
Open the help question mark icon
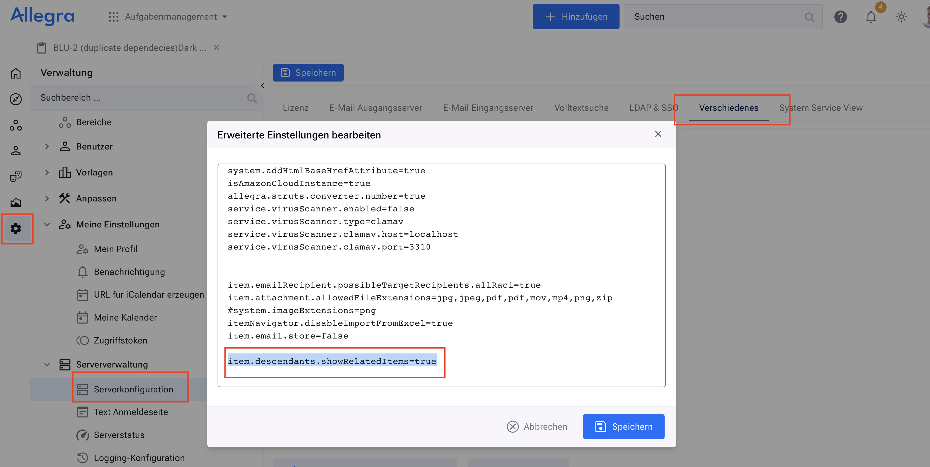(840, 17)
